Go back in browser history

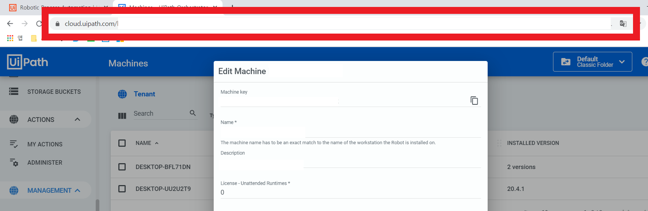[x=10, y=24]
